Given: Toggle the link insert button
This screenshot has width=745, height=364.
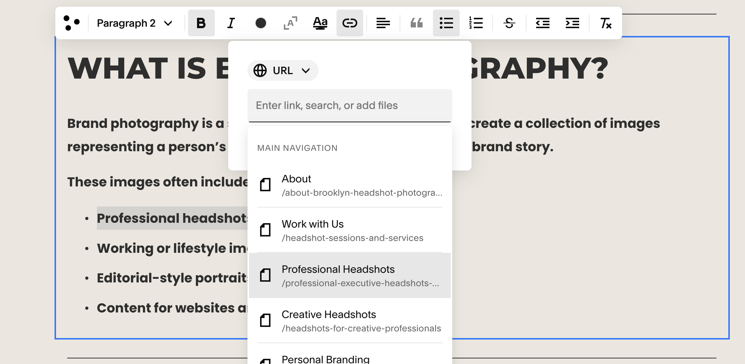Looking at the screenshot, I should [x=349, y=23].
